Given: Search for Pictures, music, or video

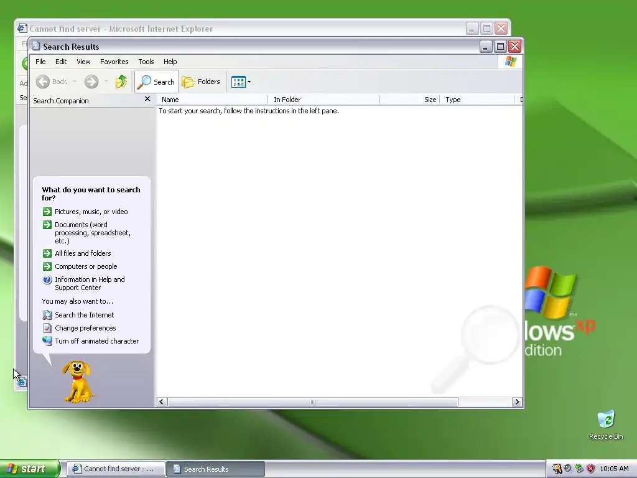Looking at the screenshot, I should pyautogui.click(x=91, y=212).
